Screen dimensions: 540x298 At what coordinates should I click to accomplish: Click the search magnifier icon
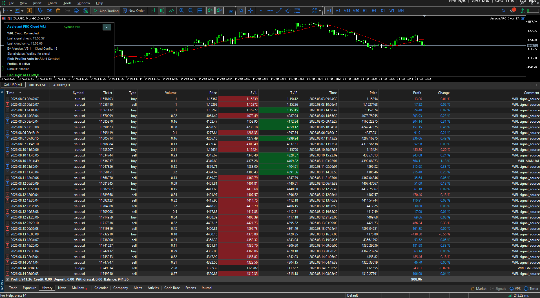[503, 11]
